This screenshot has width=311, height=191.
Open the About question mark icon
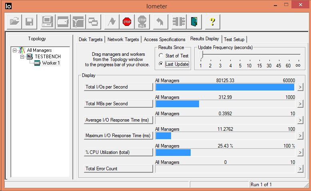pyautogui.click(x=213, y=22)
